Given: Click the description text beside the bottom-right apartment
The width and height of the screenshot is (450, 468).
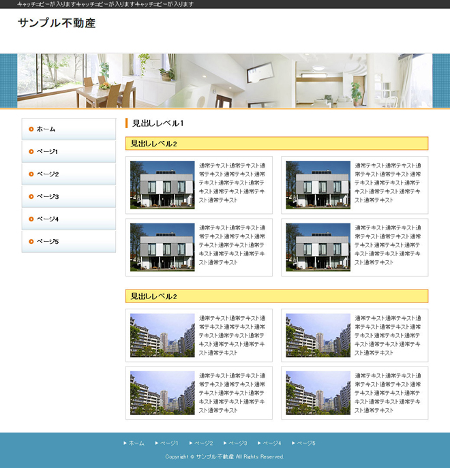Looking at the screenshot, I should 387,393.
